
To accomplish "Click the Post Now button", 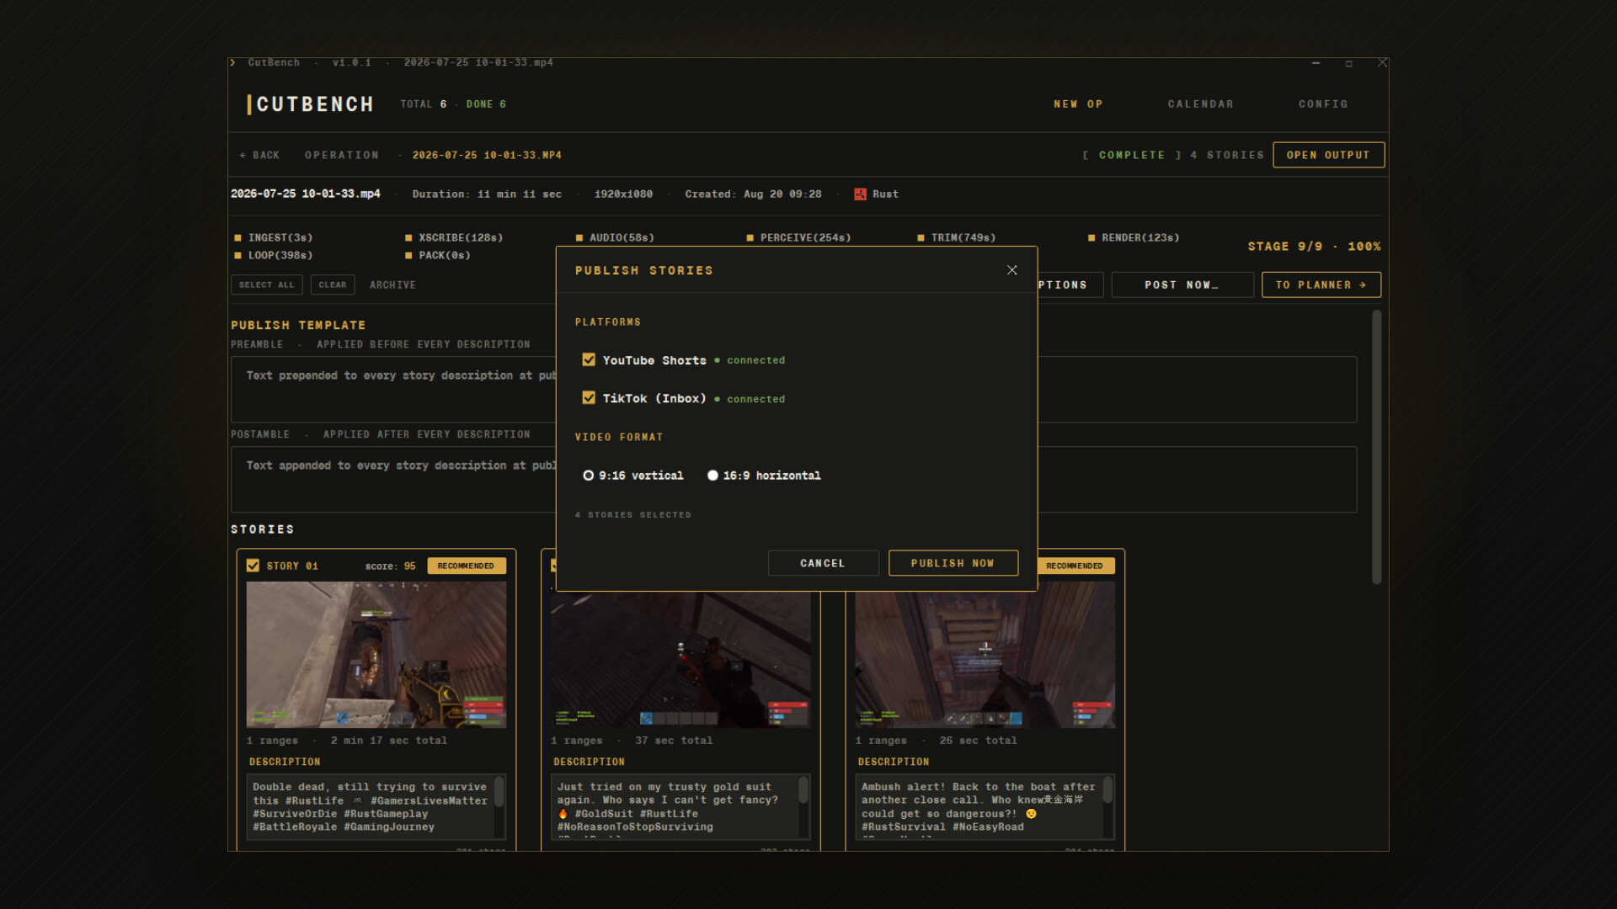I will pyautogui.click(x=1182, y=284).
